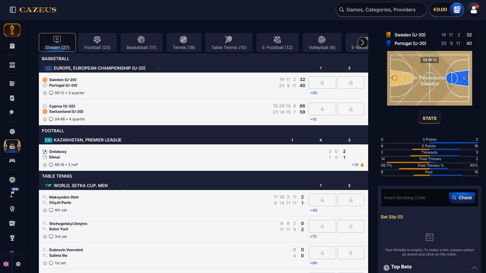Open +10 more markets for Cyprus match

point(313,119)
